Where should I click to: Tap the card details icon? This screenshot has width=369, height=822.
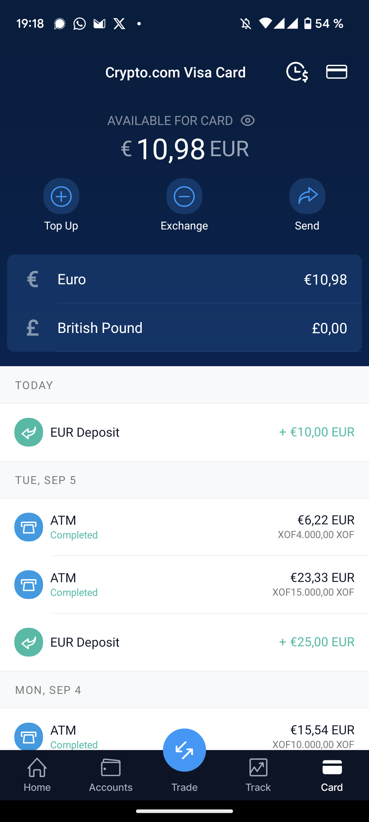click(x=337, y=72)
